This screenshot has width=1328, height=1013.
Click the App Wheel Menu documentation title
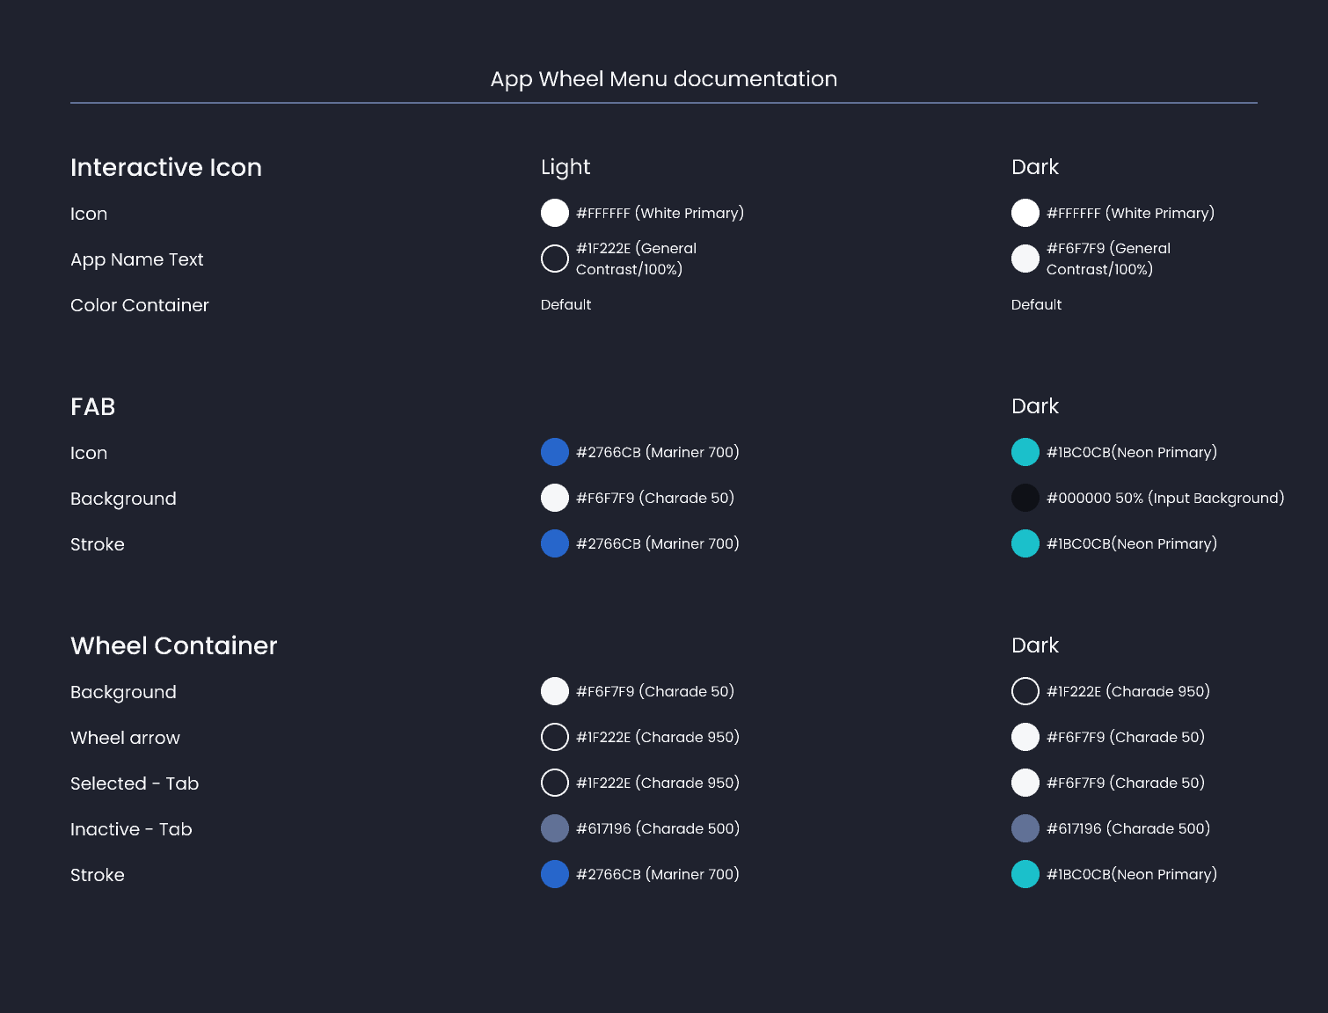663,79
